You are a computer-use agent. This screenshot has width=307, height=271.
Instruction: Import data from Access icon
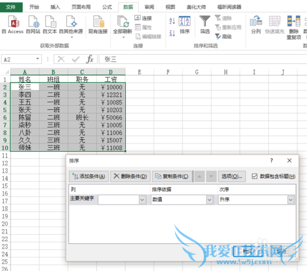coord(14,22)
